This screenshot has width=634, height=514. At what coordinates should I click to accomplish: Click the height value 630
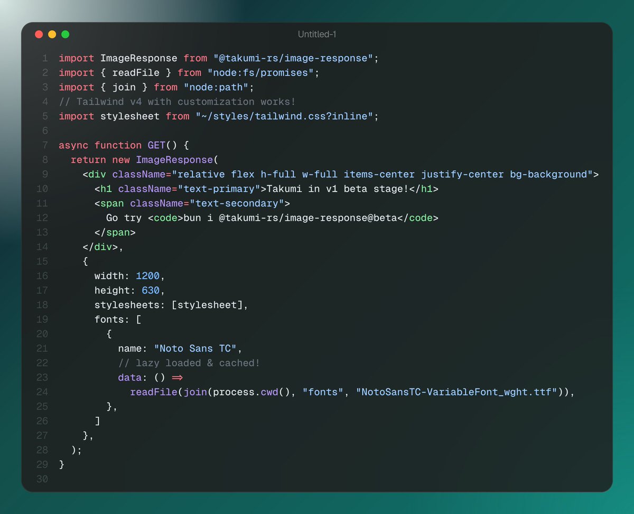click(151, 291)
